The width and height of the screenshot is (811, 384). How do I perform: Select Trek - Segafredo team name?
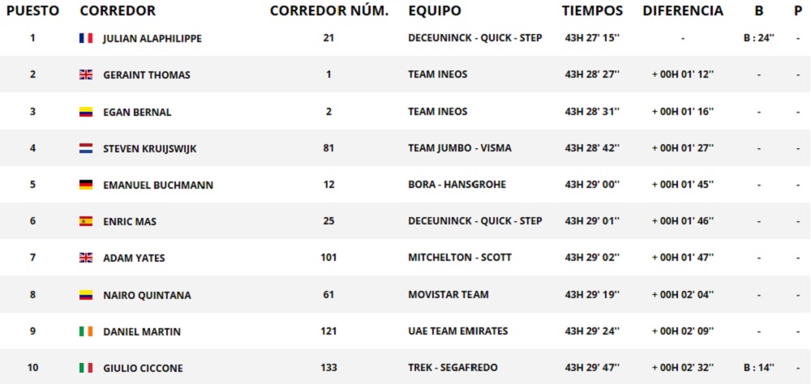(x=454, y=368)
